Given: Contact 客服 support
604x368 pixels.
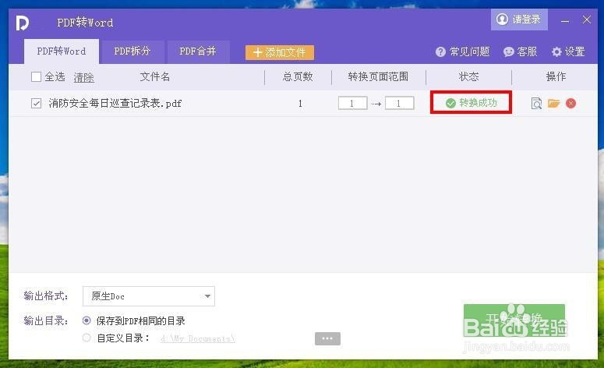Looking at the screenshot, I should pyautogui.click(x=521, y=51).
